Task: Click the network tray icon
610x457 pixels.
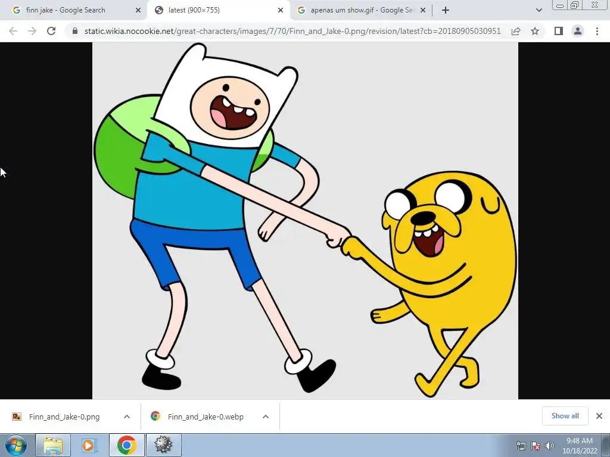Action: [x=521, y=446]
